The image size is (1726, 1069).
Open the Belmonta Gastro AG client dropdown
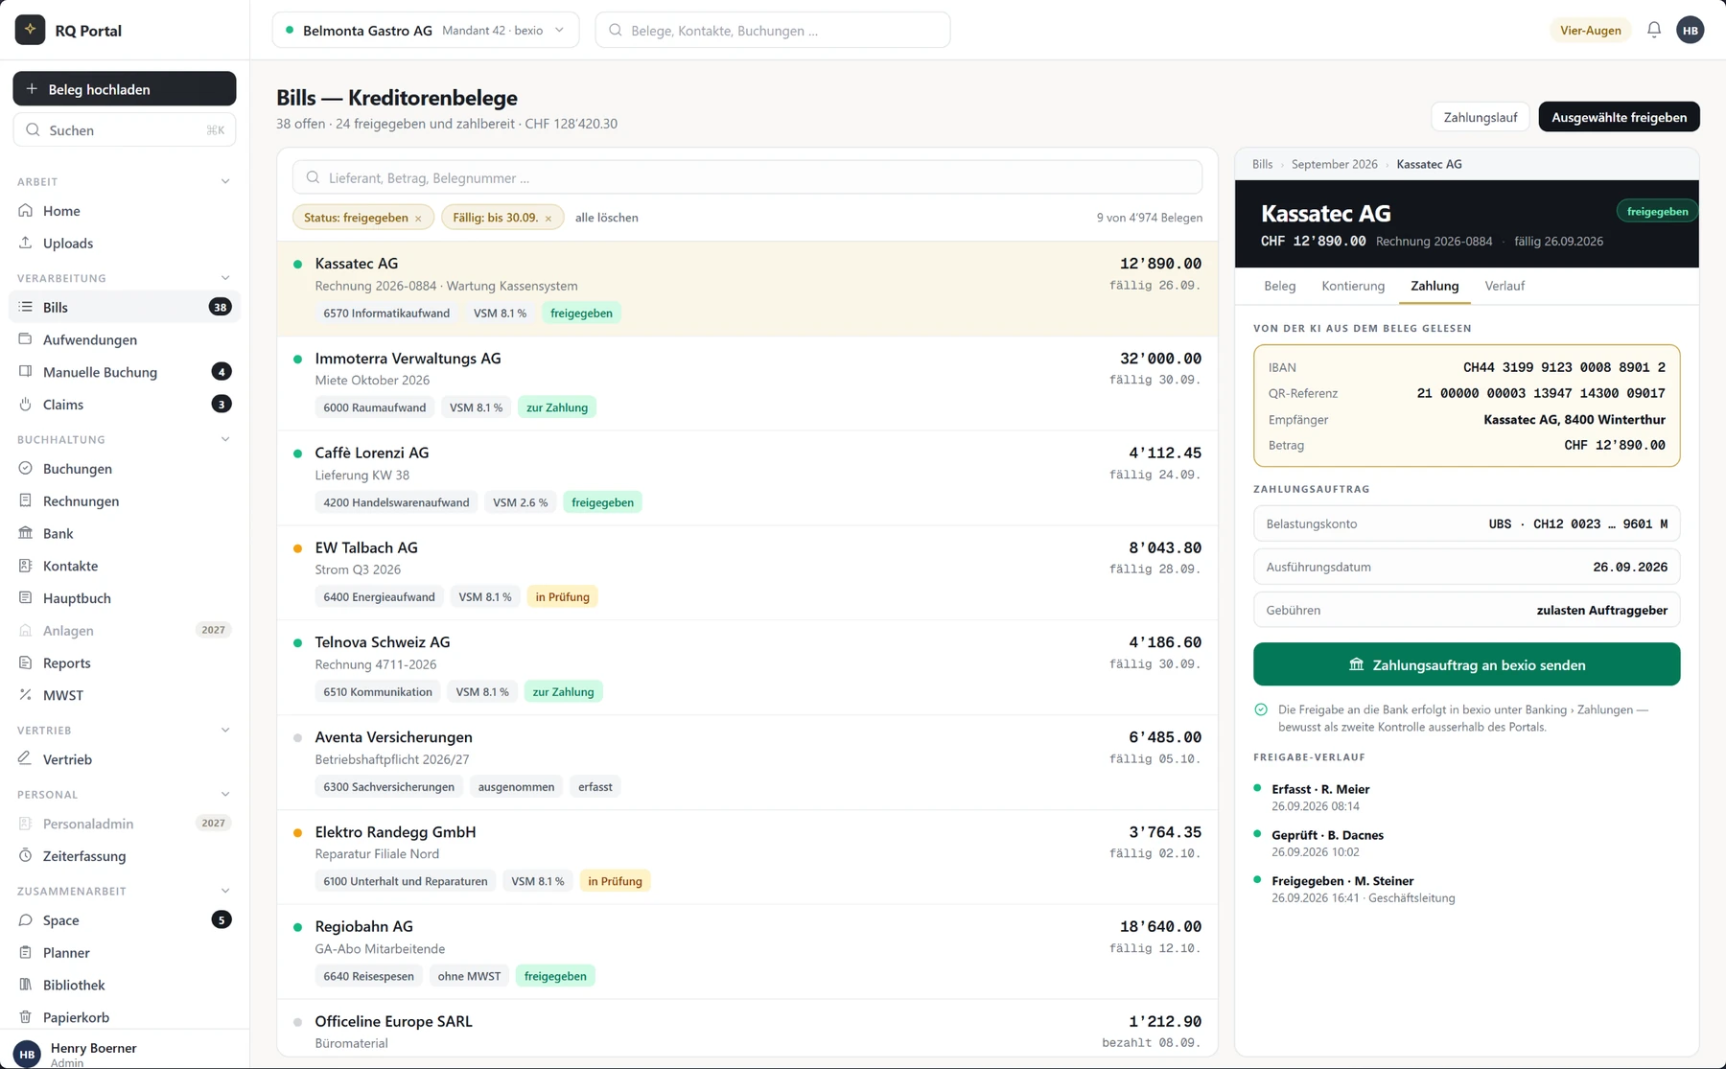click(426, 30)
